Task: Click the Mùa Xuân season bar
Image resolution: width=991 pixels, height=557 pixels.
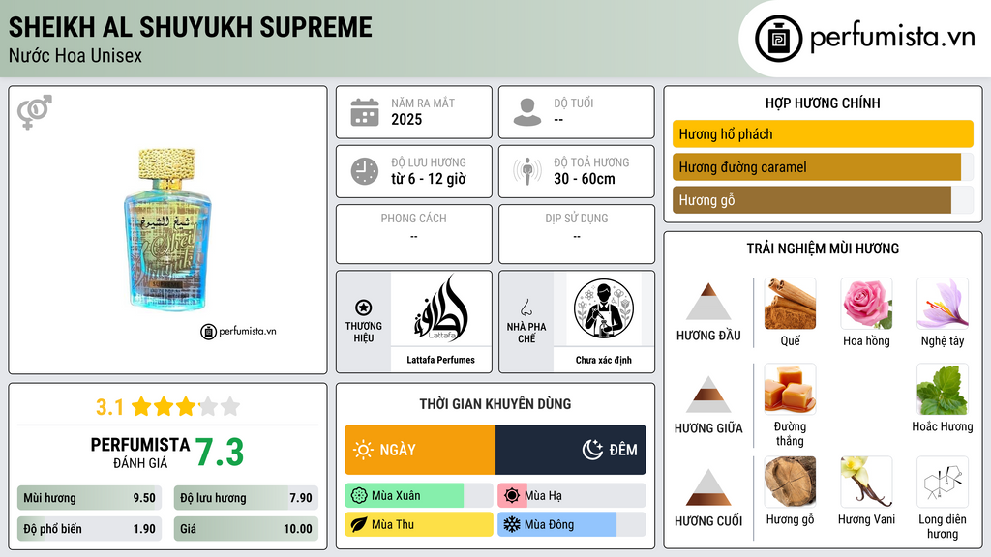Action: point(418,496)
